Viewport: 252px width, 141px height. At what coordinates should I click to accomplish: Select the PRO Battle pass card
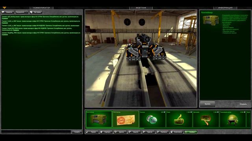[x=126, y=119]
